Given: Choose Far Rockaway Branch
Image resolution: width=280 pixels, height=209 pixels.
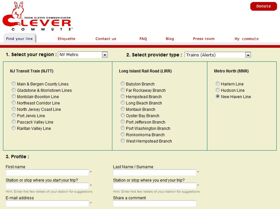Looking at the screenshot, I should pyautogui.click(x=123, y=90).
